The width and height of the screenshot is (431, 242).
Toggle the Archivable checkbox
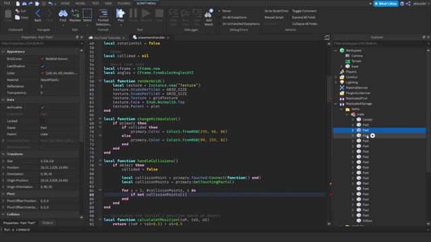tap(42, 108)
